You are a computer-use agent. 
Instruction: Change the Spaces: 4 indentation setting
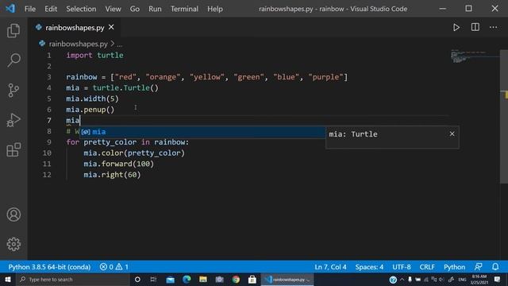pyautogui.click(x=369, y=267)
